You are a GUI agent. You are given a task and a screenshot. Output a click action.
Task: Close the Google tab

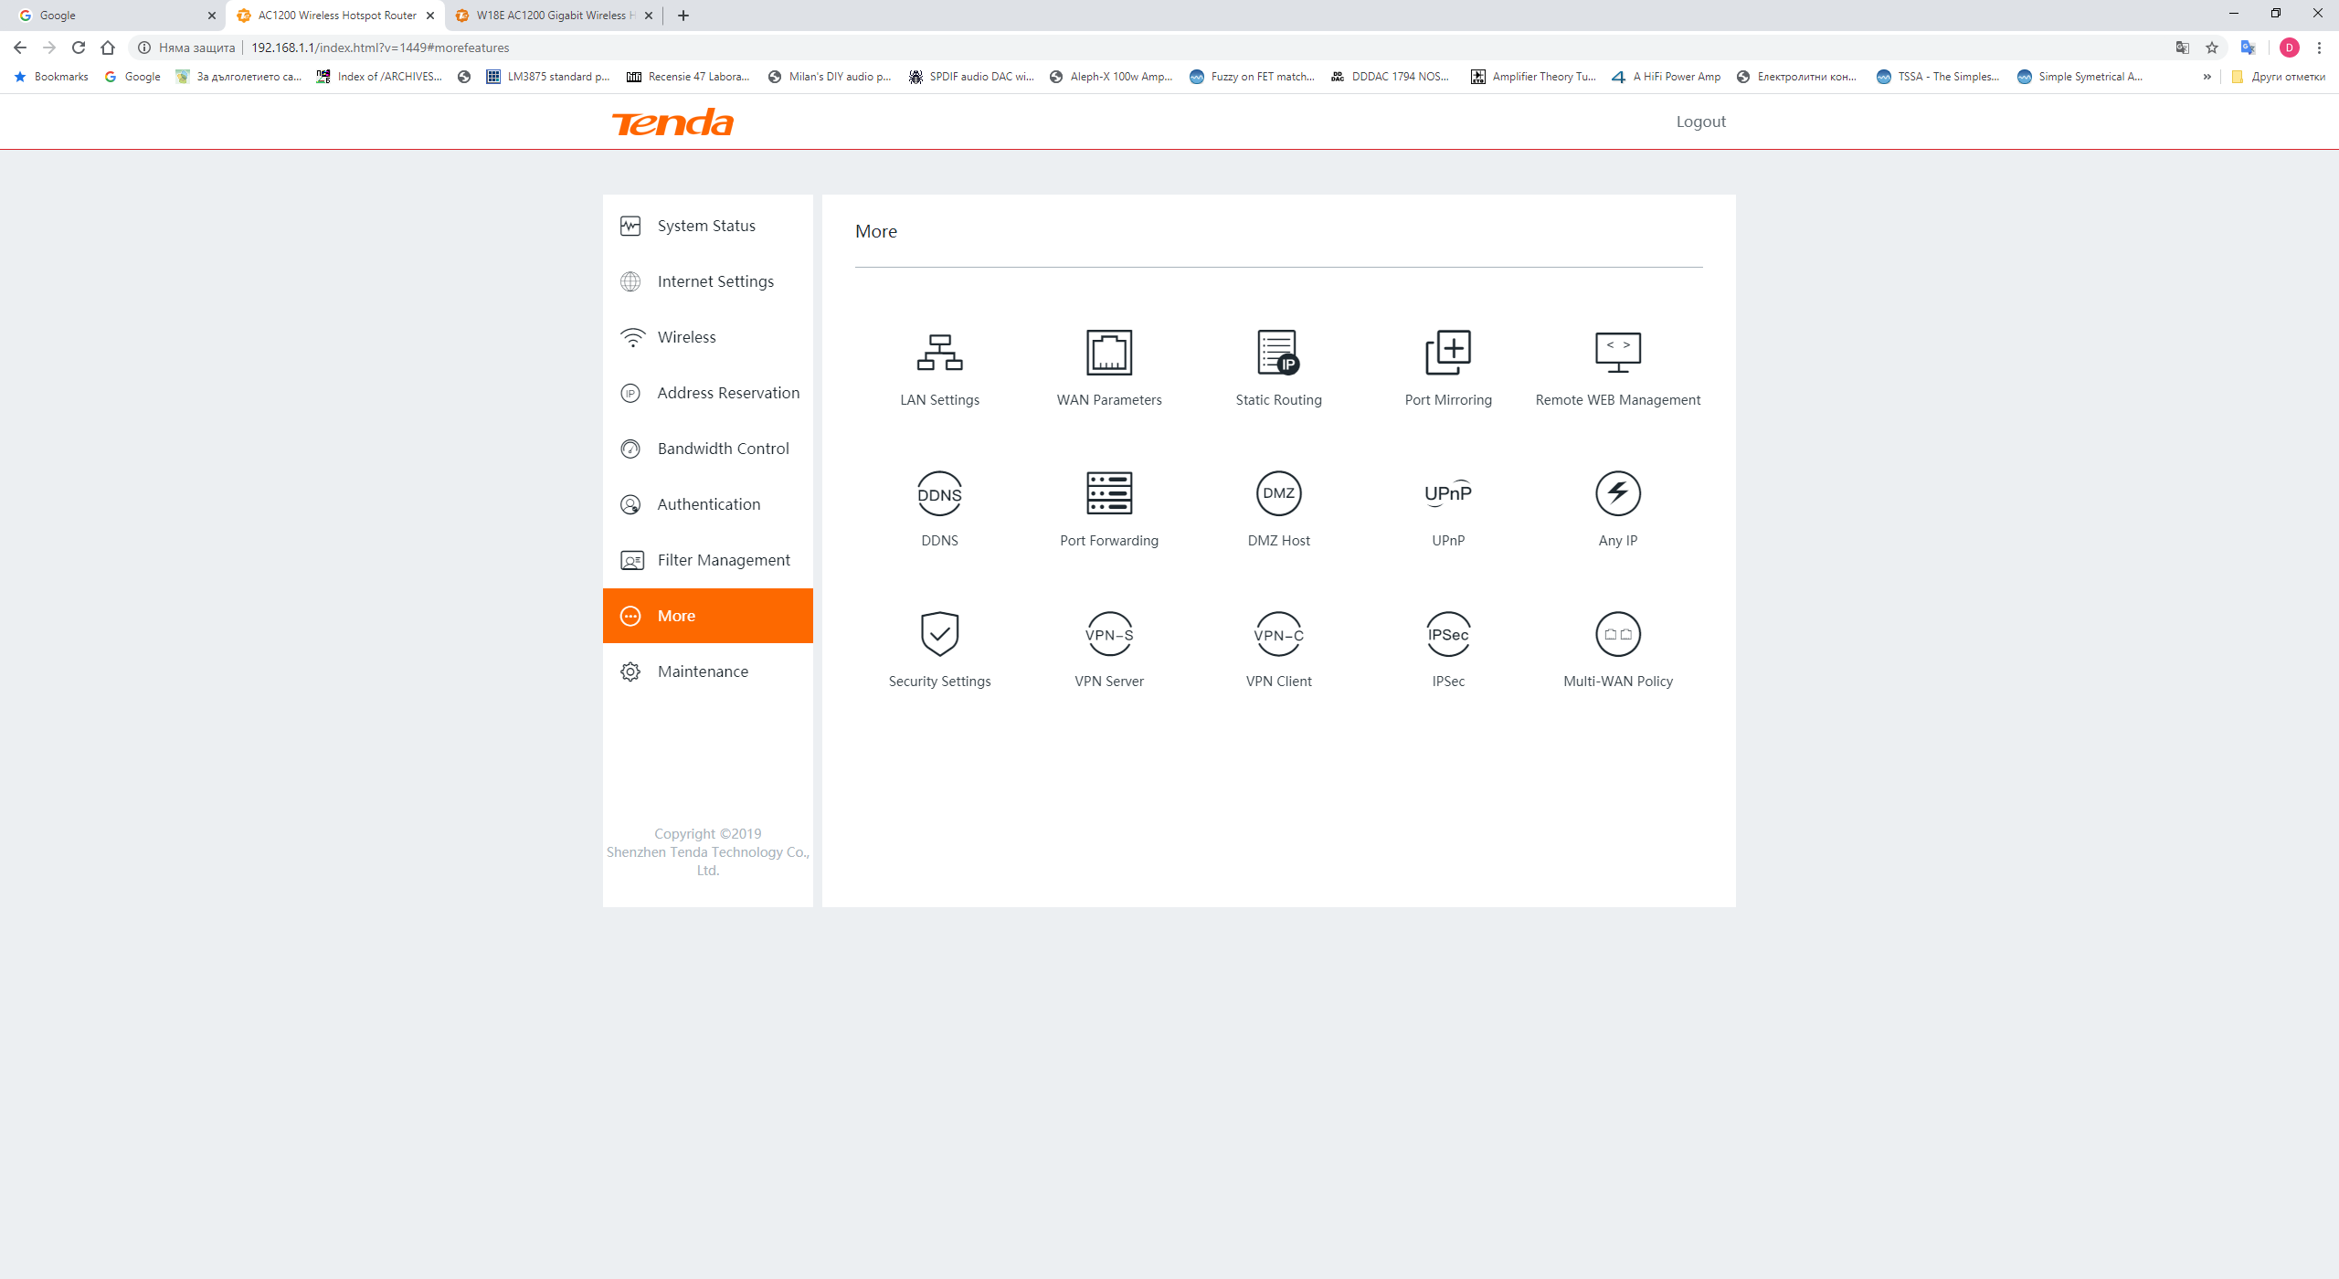(x=212, y=16)
